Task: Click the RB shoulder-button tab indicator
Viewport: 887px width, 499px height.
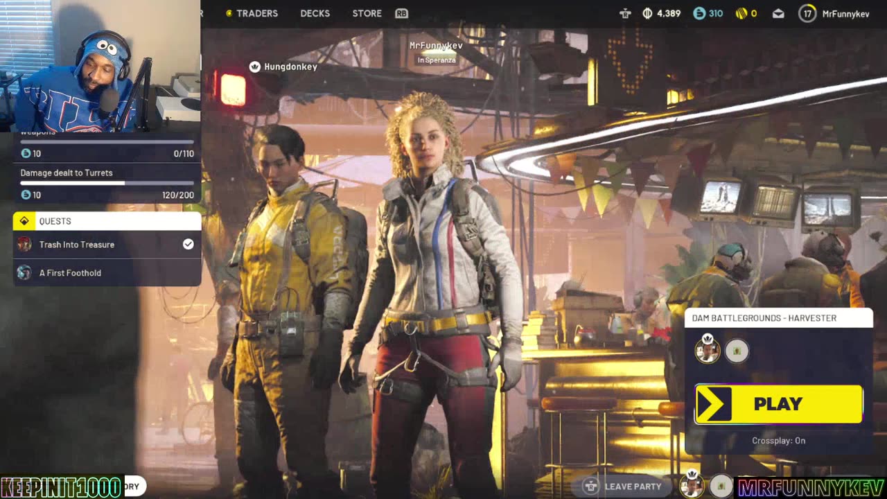Action: [x=401, y=13]
